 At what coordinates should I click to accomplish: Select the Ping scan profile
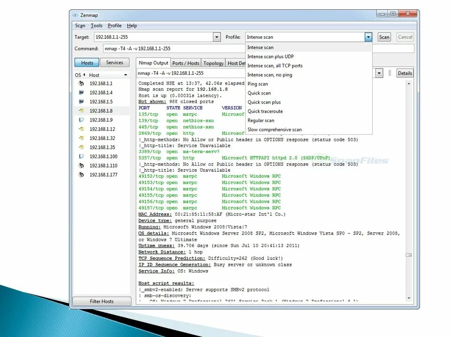309,84
